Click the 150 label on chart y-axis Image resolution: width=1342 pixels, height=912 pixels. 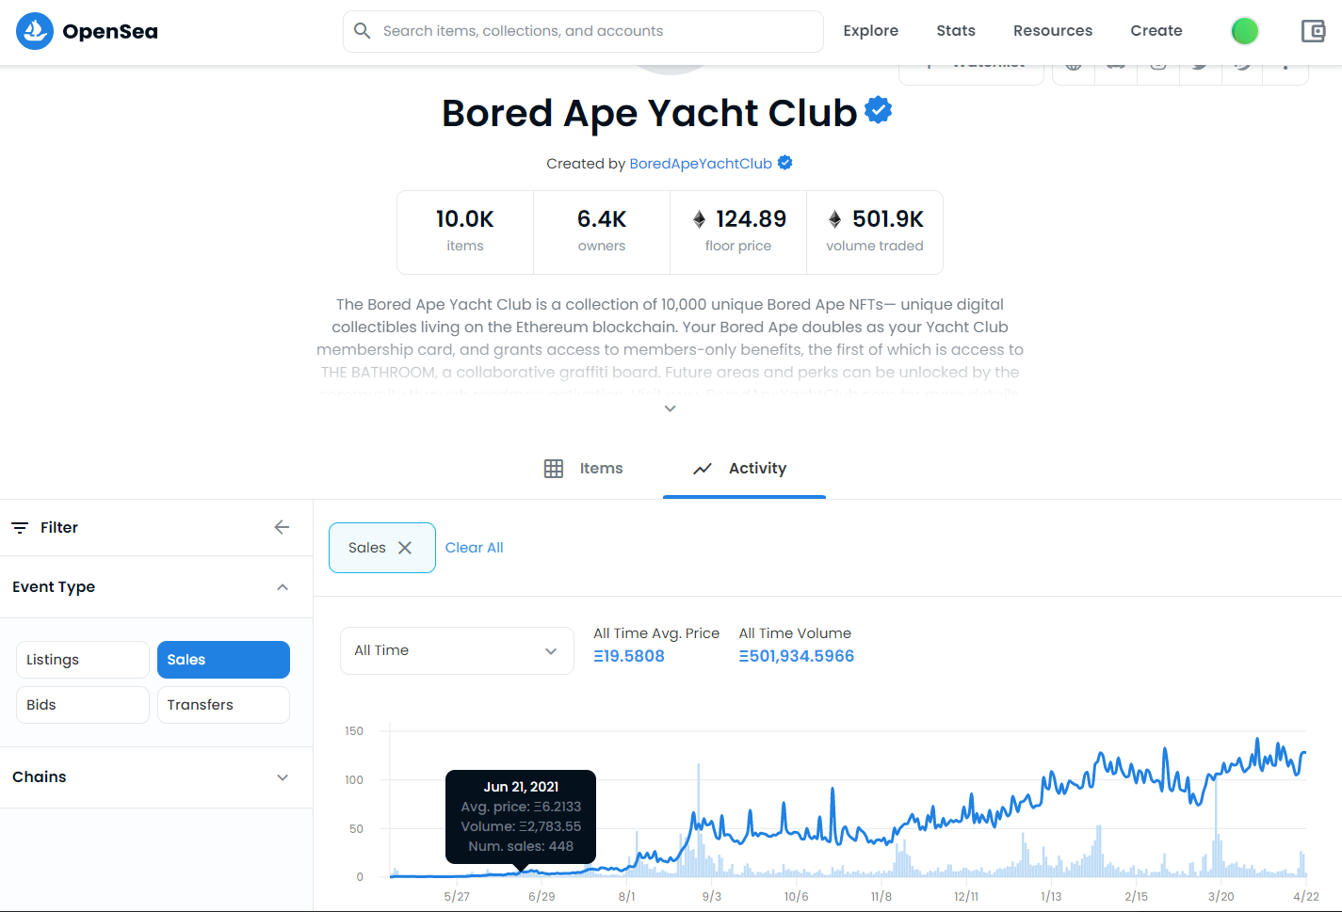point(354,731)
